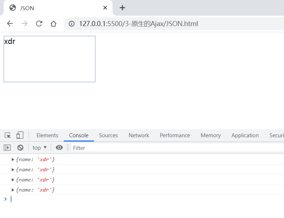Go to home page icon
This screenshot has width=284, height=218.
coord(53,24)
